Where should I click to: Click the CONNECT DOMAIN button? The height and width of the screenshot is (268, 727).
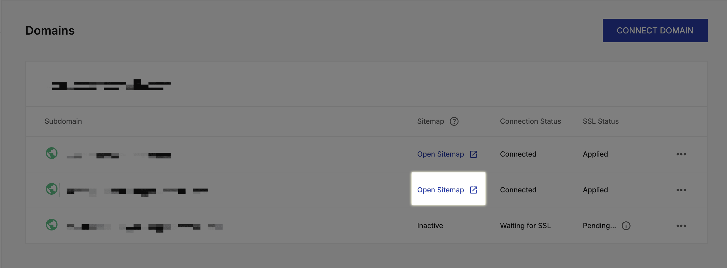[x=655, y=30]
